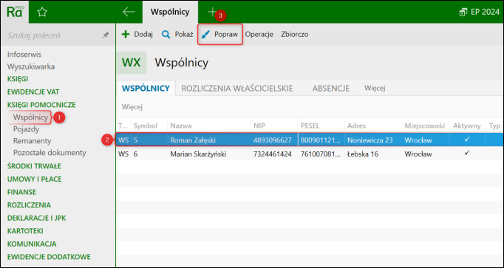
Task: Click the brush Popraw icon
Action: click(x=205, y=35)
